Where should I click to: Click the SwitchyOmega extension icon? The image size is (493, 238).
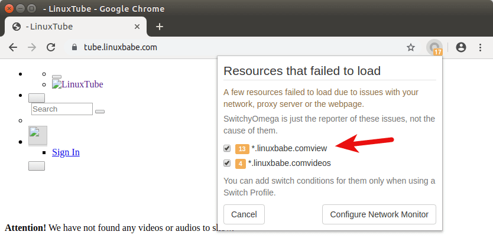coord(434,47)
